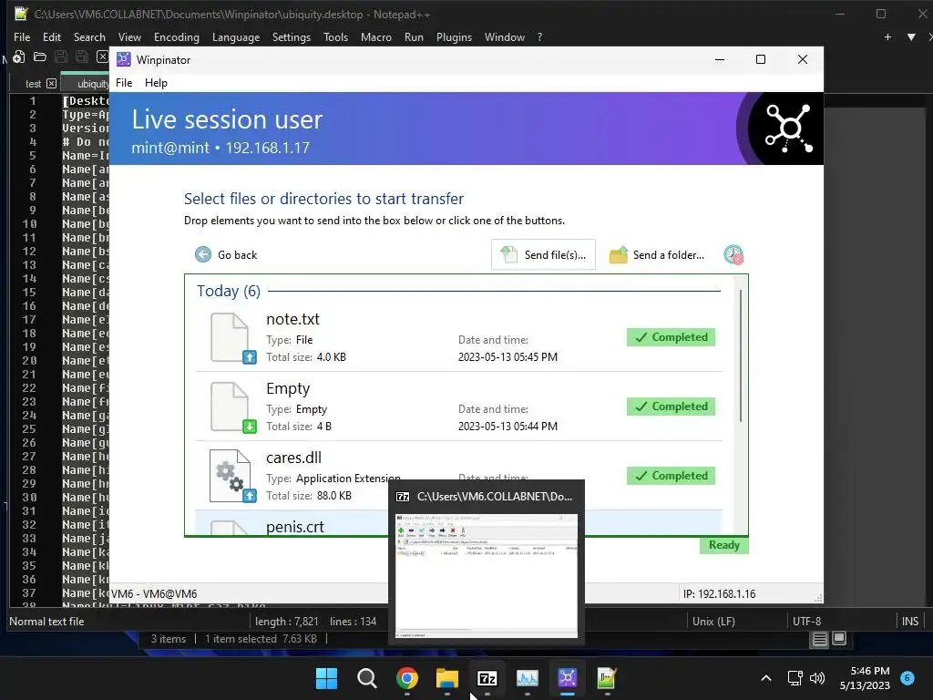933x700 pixels.
Task: Open Notepad++ Encoding menu
Action: (x=176, y=36)
